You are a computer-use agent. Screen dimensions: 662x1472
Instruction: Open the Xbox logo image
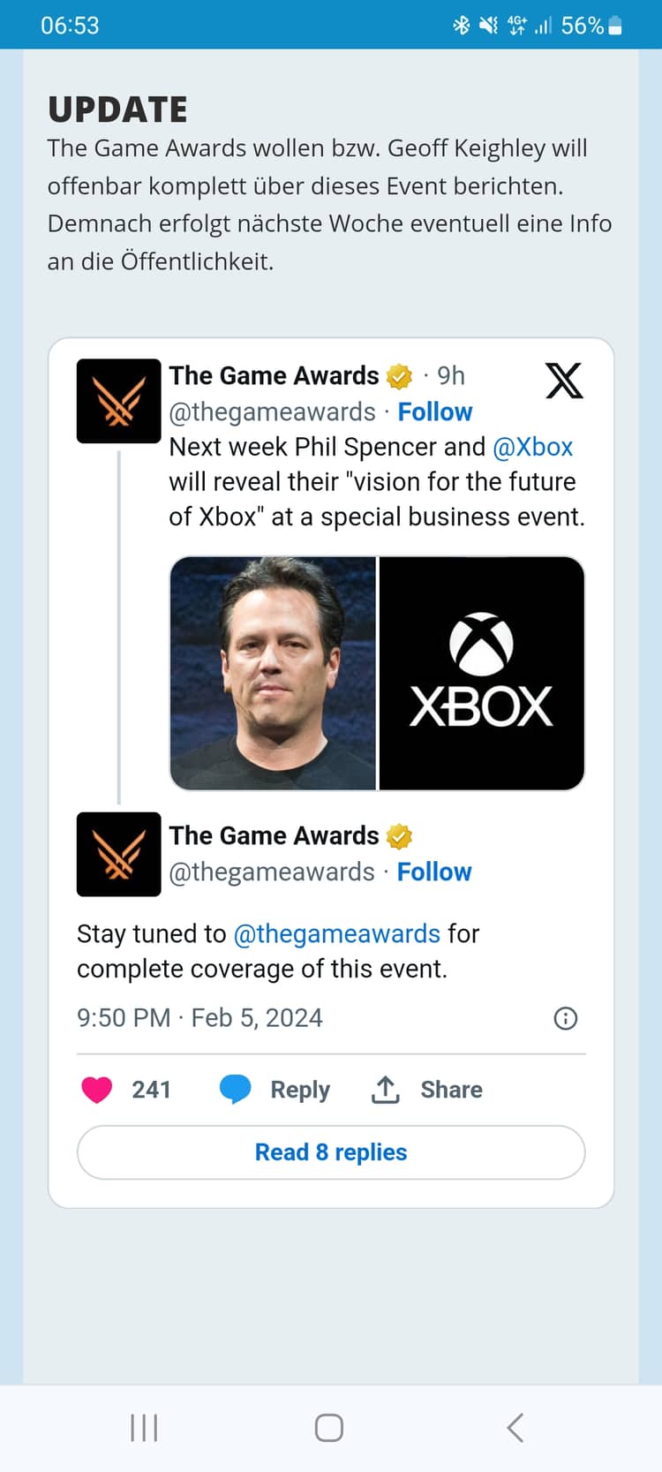point(482,673)
